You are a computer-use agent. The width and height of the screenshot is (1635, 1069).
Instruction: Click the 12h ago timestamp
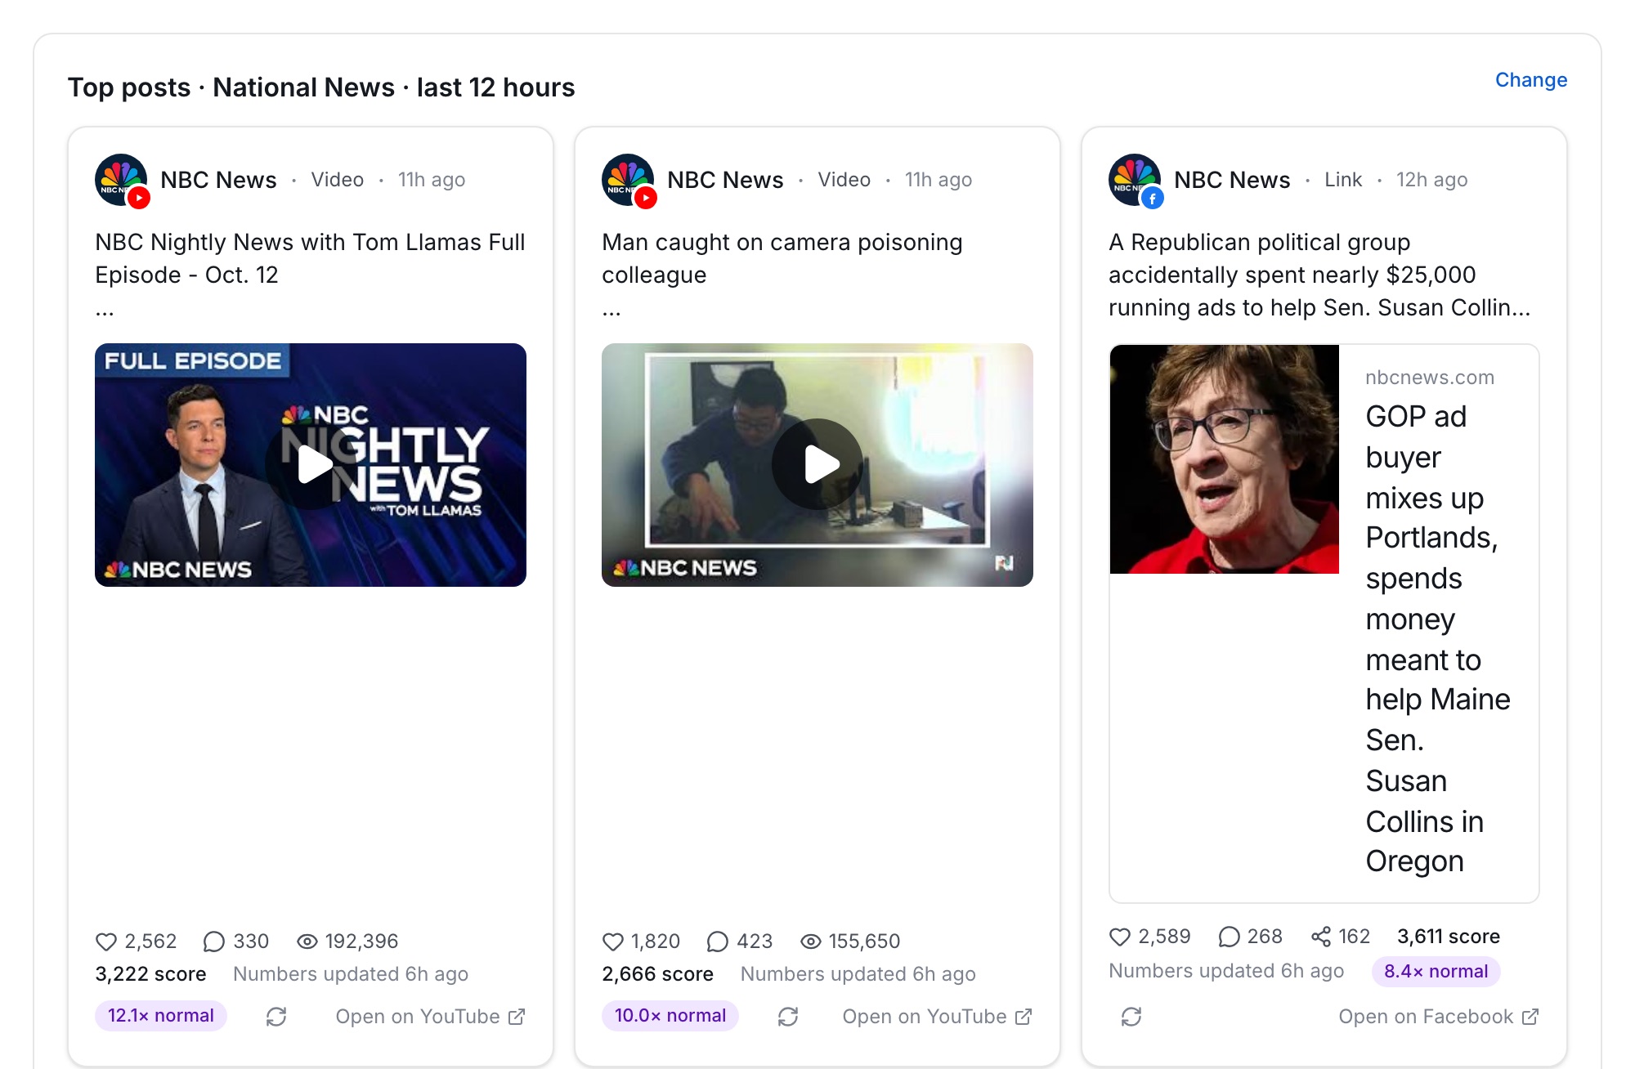click(1431, 180)
